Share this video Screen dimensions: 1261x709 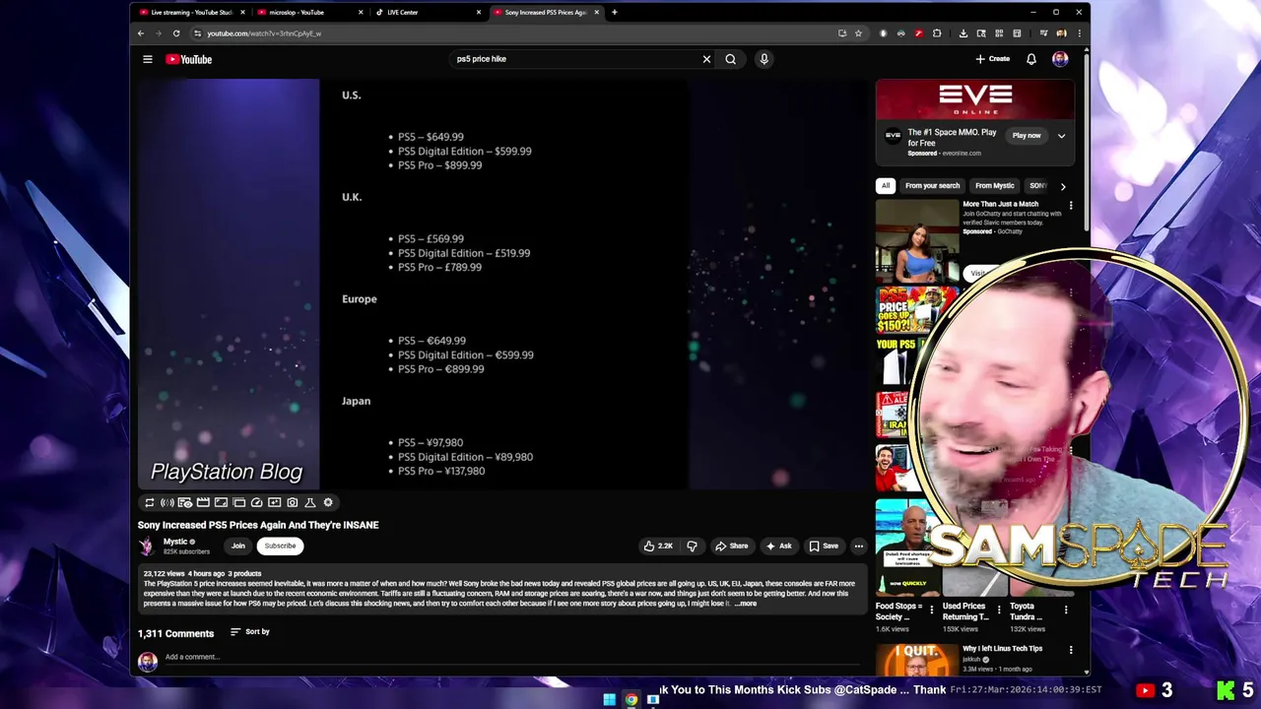pyautogui.click(x=732, y=546)
